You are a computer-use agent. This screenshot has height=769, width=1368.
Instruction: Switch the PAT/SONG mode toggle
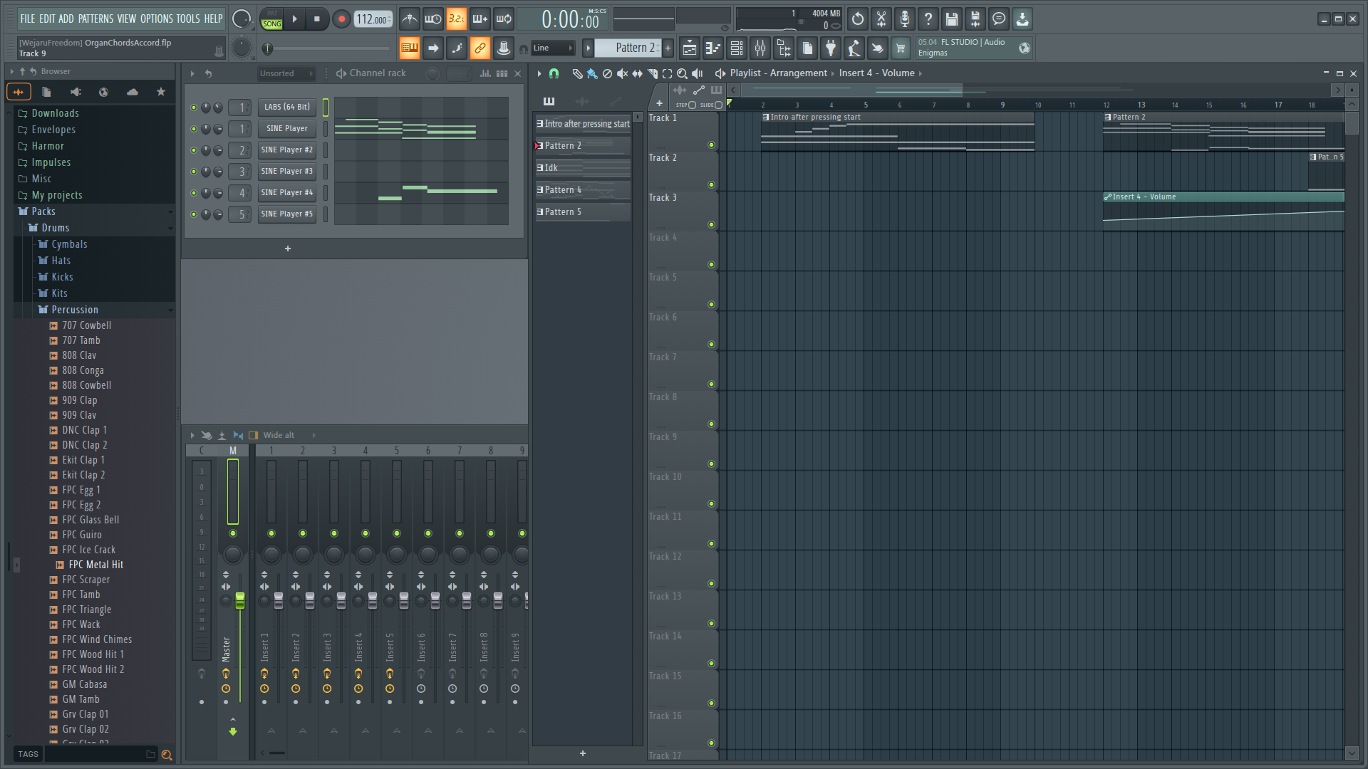271,19
